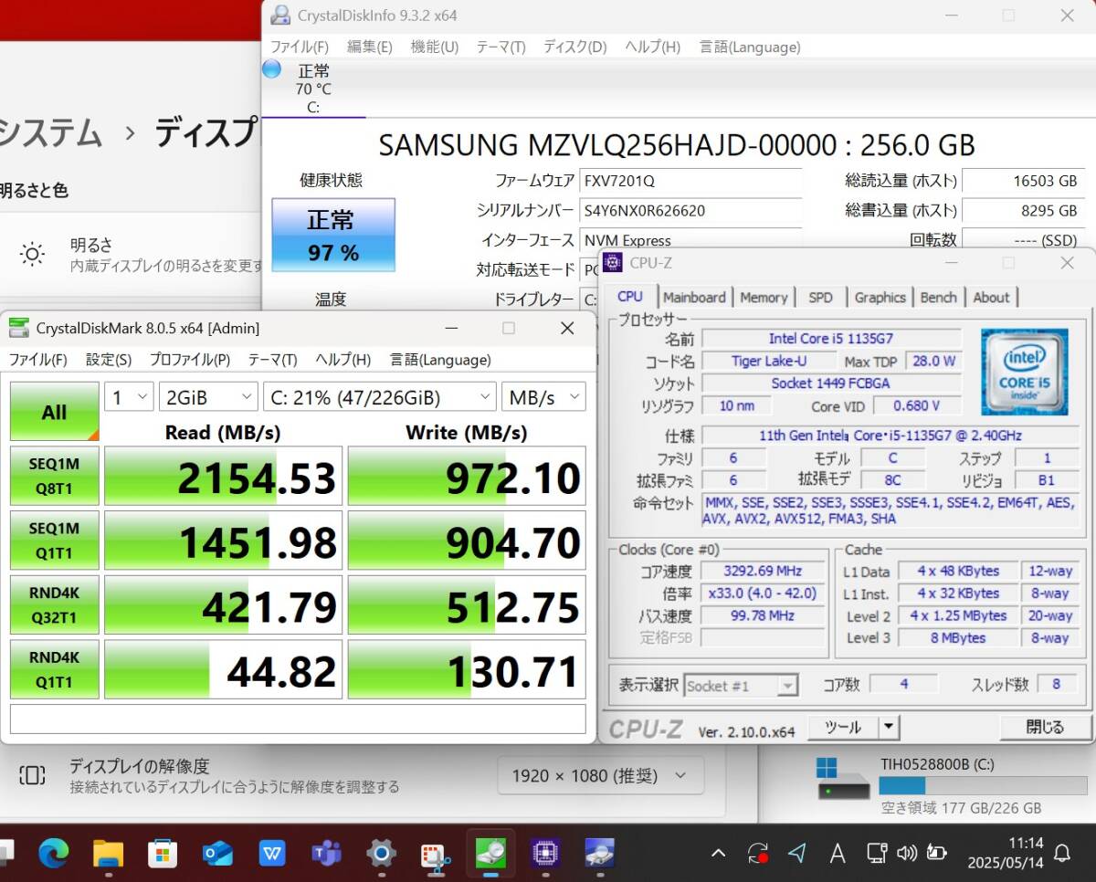Click the display resolution icon in Settings
The image size is (1096, 882).
coord(32,776)
